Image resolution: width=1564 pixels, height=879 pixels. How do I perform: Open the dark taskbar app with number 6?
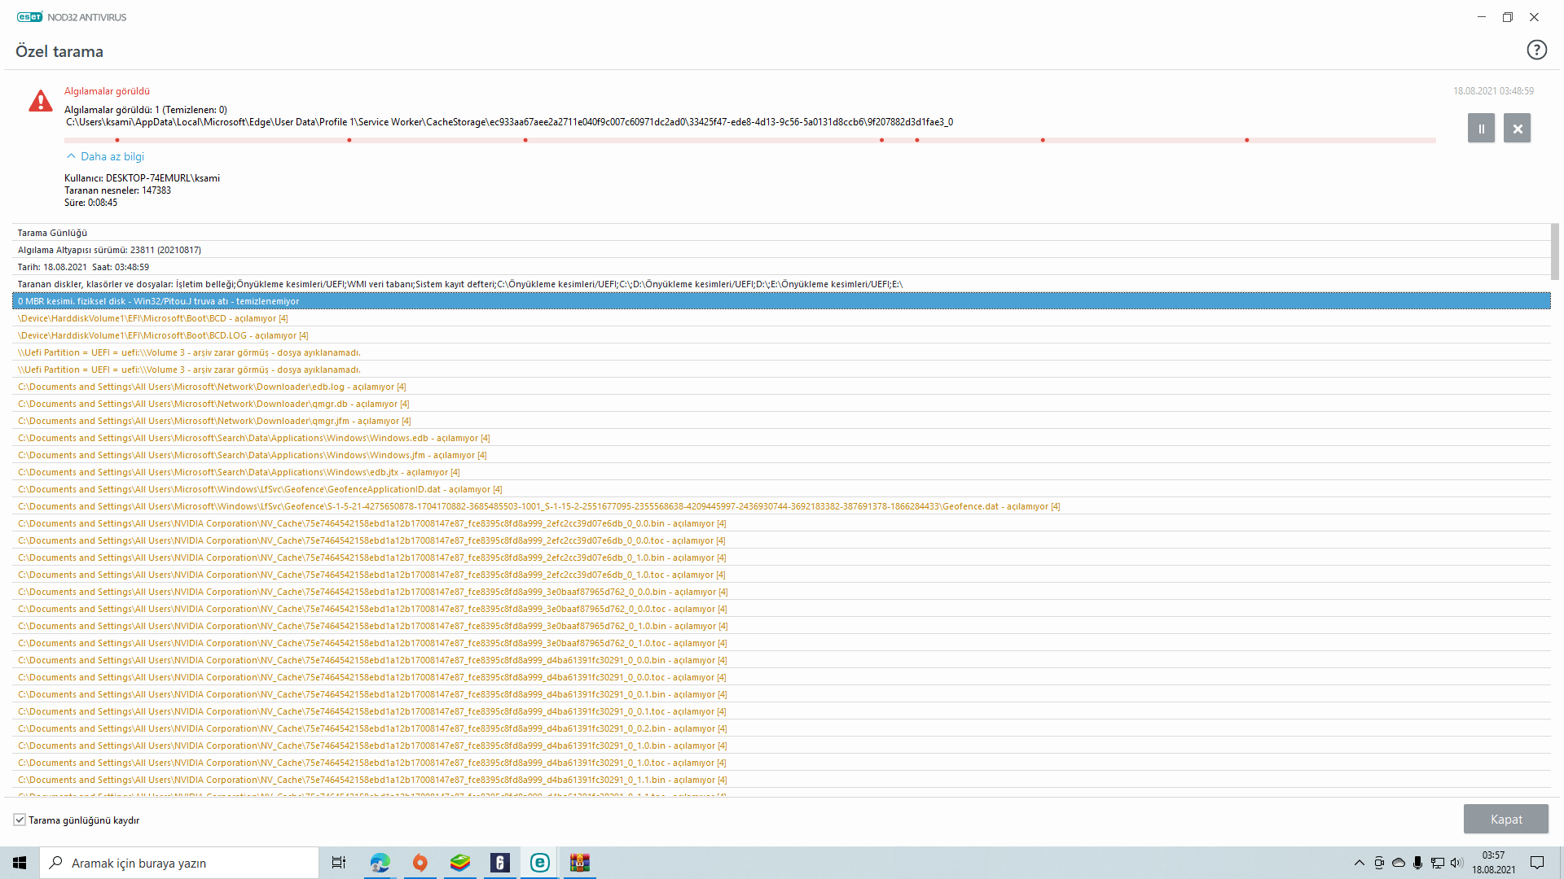coord(499,863)
